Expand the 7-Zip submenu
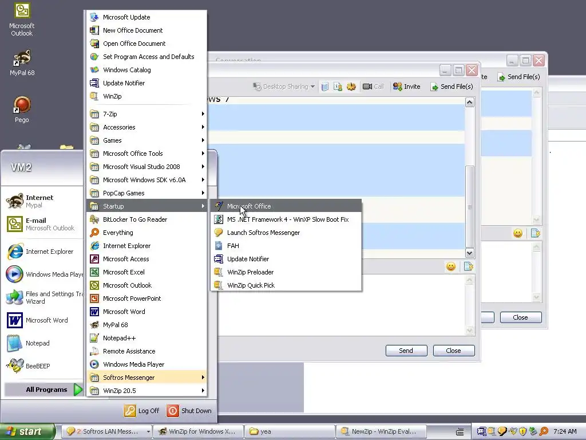 (x=146, y=114)
